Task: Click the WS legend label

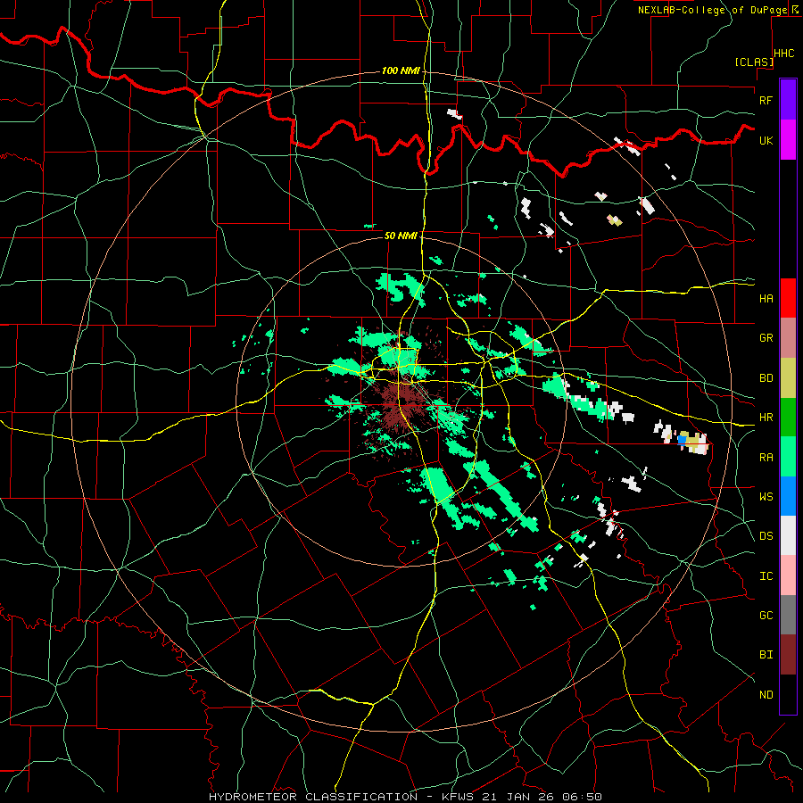Action: point(766,496)
